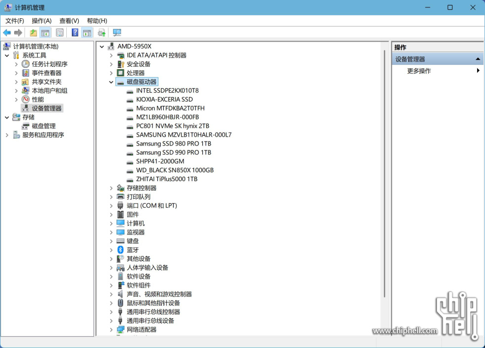
Task: Click the 鼠标和其他指针设备 mouse icon
Action: point(120,303)
